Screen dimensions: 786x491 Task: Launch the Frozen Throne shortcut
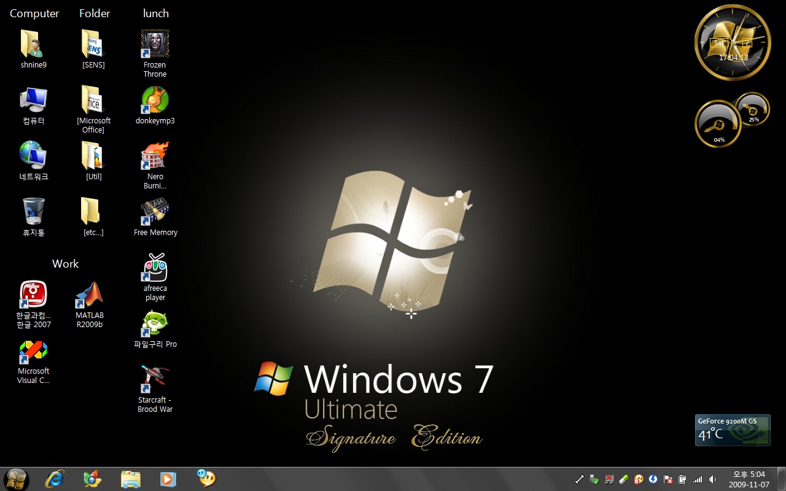[x=155, y=44]
